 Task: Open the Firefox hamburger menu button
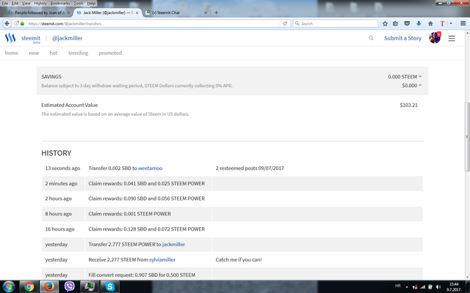tap(463, 23)
